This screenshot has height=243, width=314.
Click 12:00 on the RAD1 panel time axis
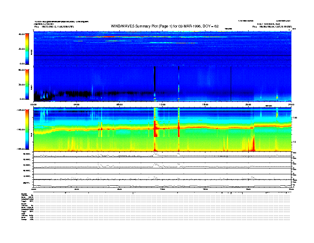(x=163, y=104)
